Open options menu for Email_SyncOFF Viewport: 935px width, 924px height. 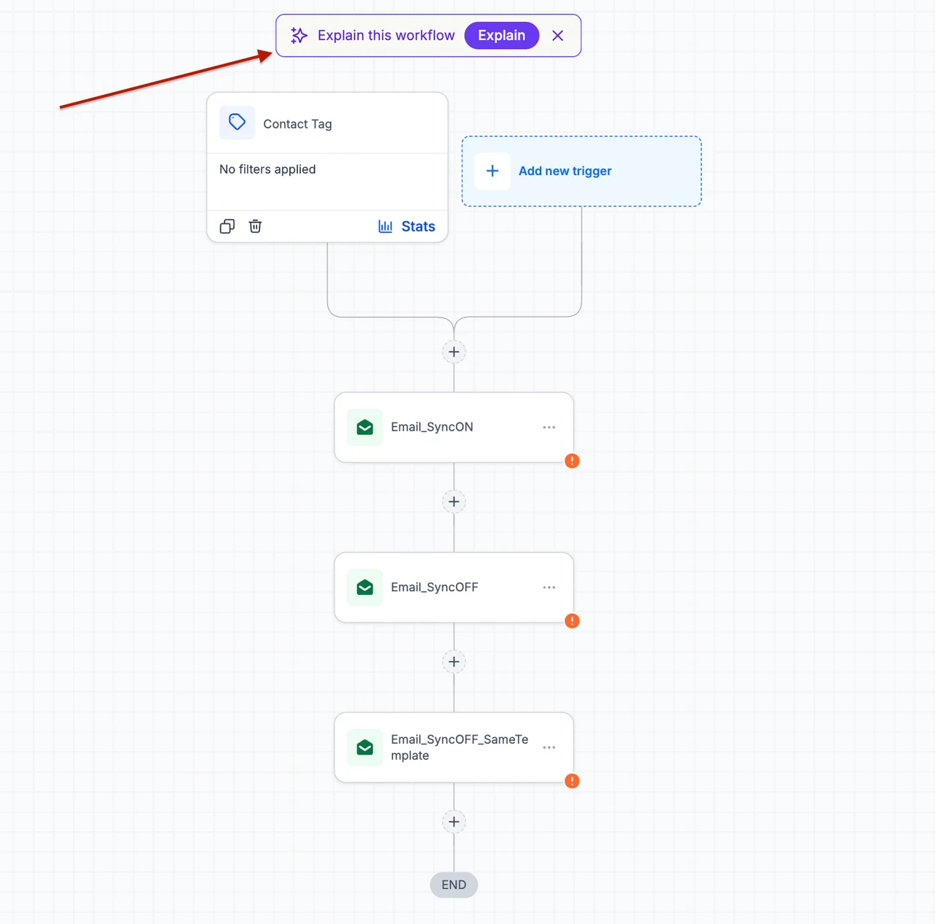tap(549, 587)
